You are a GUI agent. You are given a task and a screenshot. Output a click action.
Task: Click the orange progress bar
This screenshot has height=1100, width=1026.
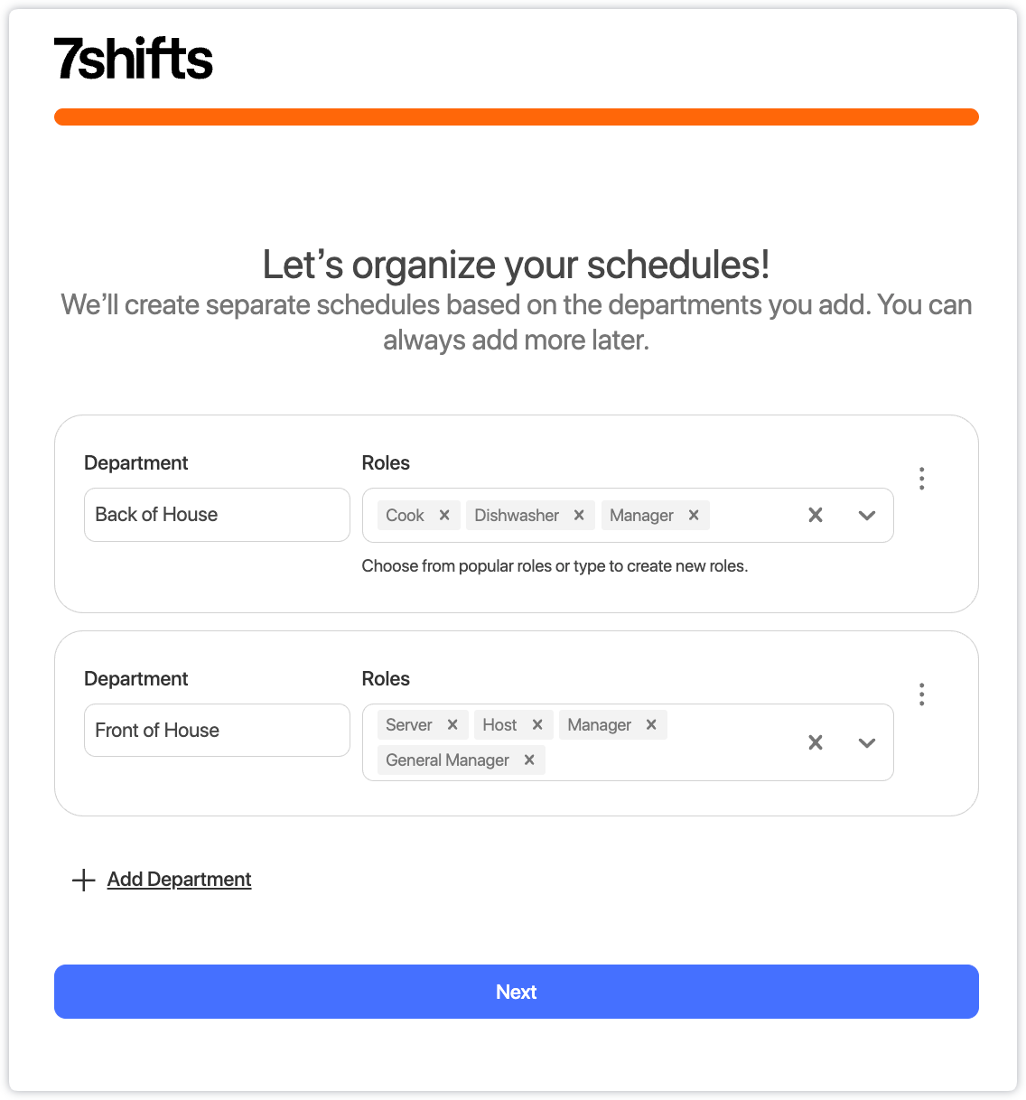(517, 117)
